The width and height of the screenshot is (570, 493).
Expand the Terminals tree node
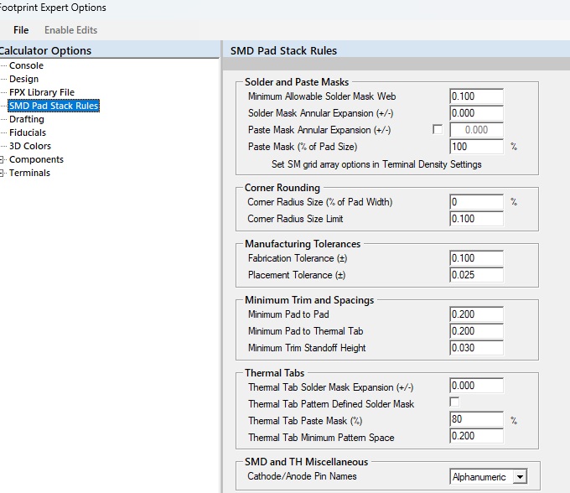[x=3, y=173]
